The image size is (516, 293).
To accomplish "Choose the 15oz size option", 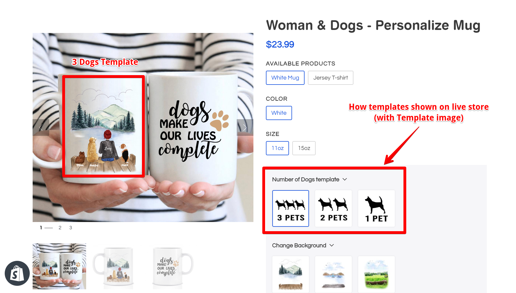I will [x=304, y=148].
